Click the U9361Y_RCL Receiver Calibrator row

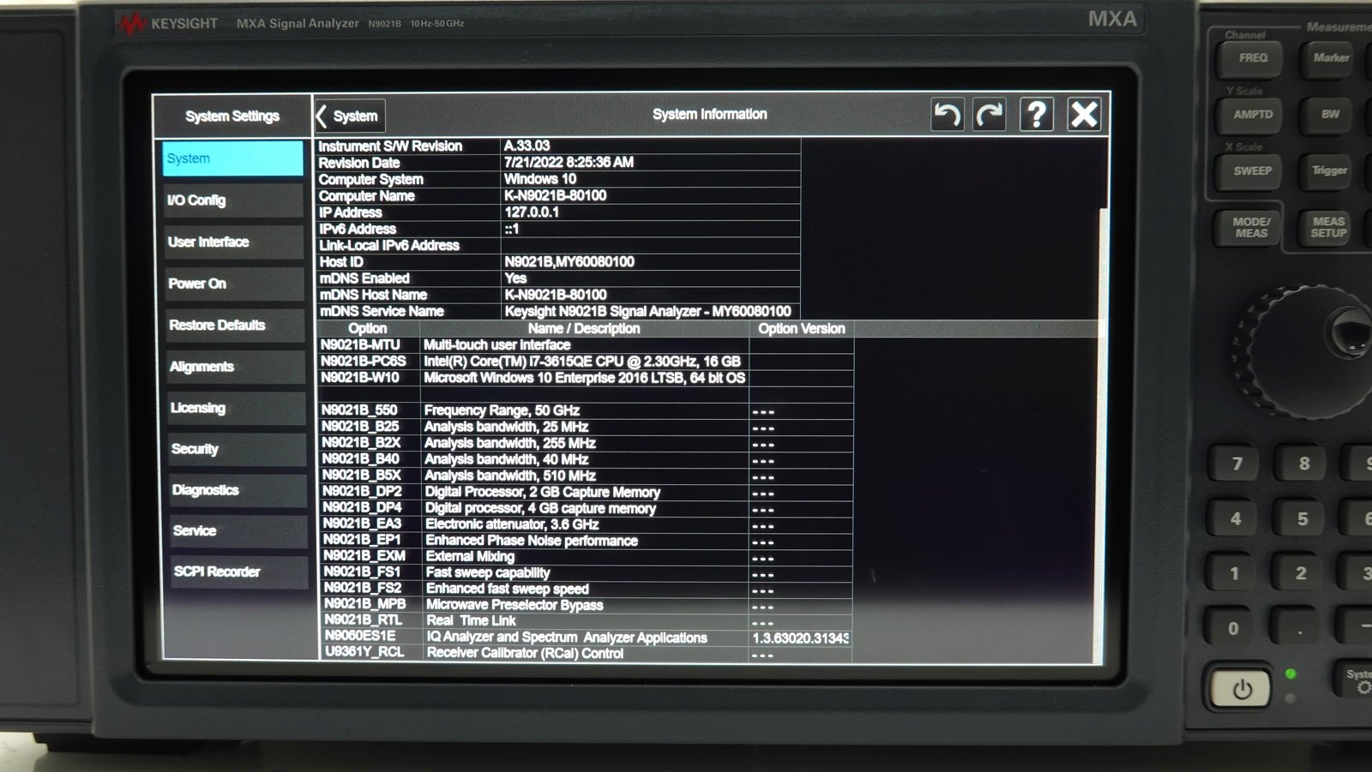[588, 654]
